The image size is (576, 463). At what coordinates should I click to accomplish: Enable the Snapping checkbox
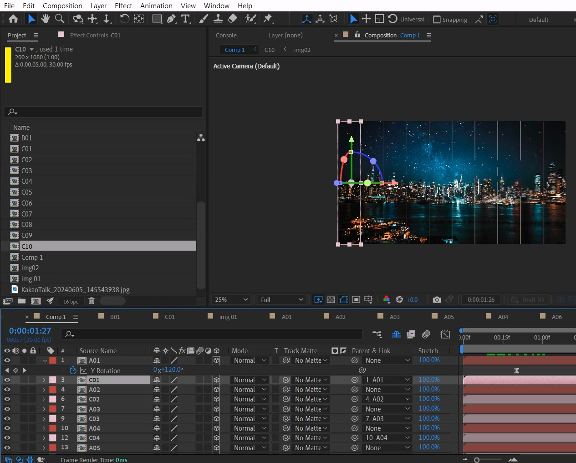pos(437,20)
